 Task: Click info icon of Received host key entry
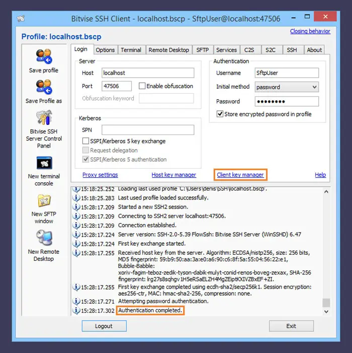point(76,253)
